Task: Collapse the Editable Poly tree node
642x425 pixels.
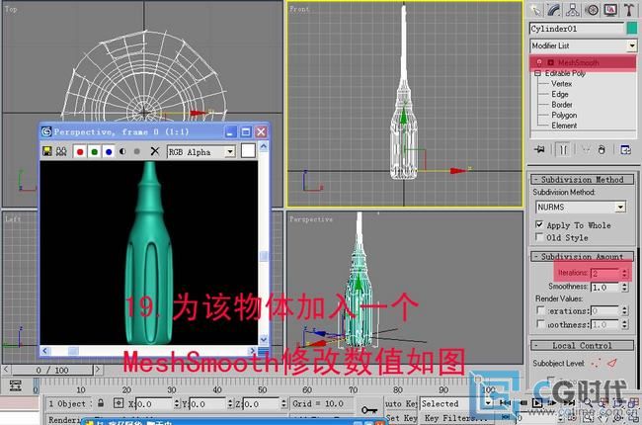Action: tap(537, 73)
